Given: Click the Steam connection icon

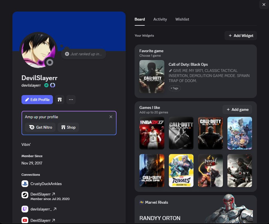Looking at the screenshot, I should tap(25, 195).
